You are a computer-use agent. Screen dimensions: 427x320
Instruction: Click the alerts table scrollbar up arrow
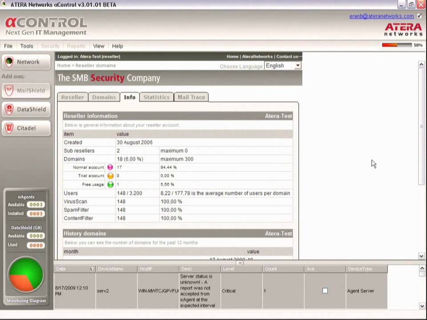[x=422, y=268]
